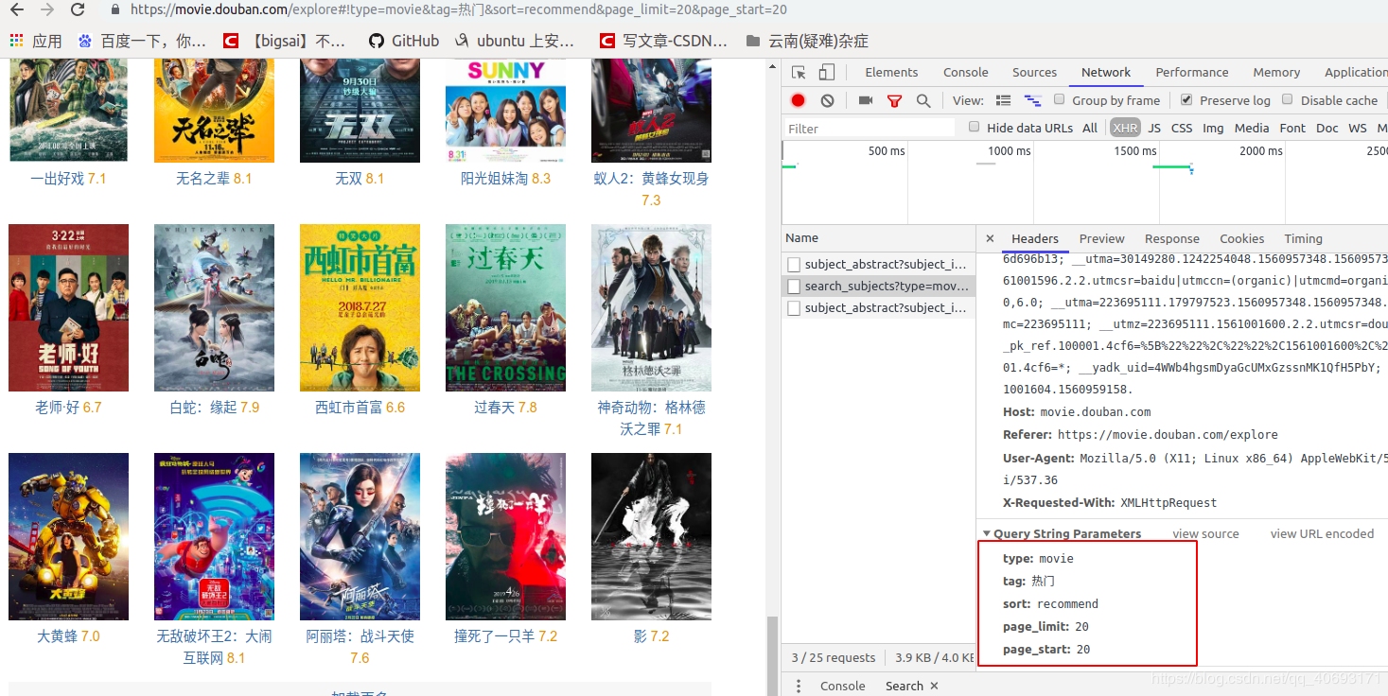Select the All filter type
This screenshot has width=1388, height=696.
pos(1090,128)
